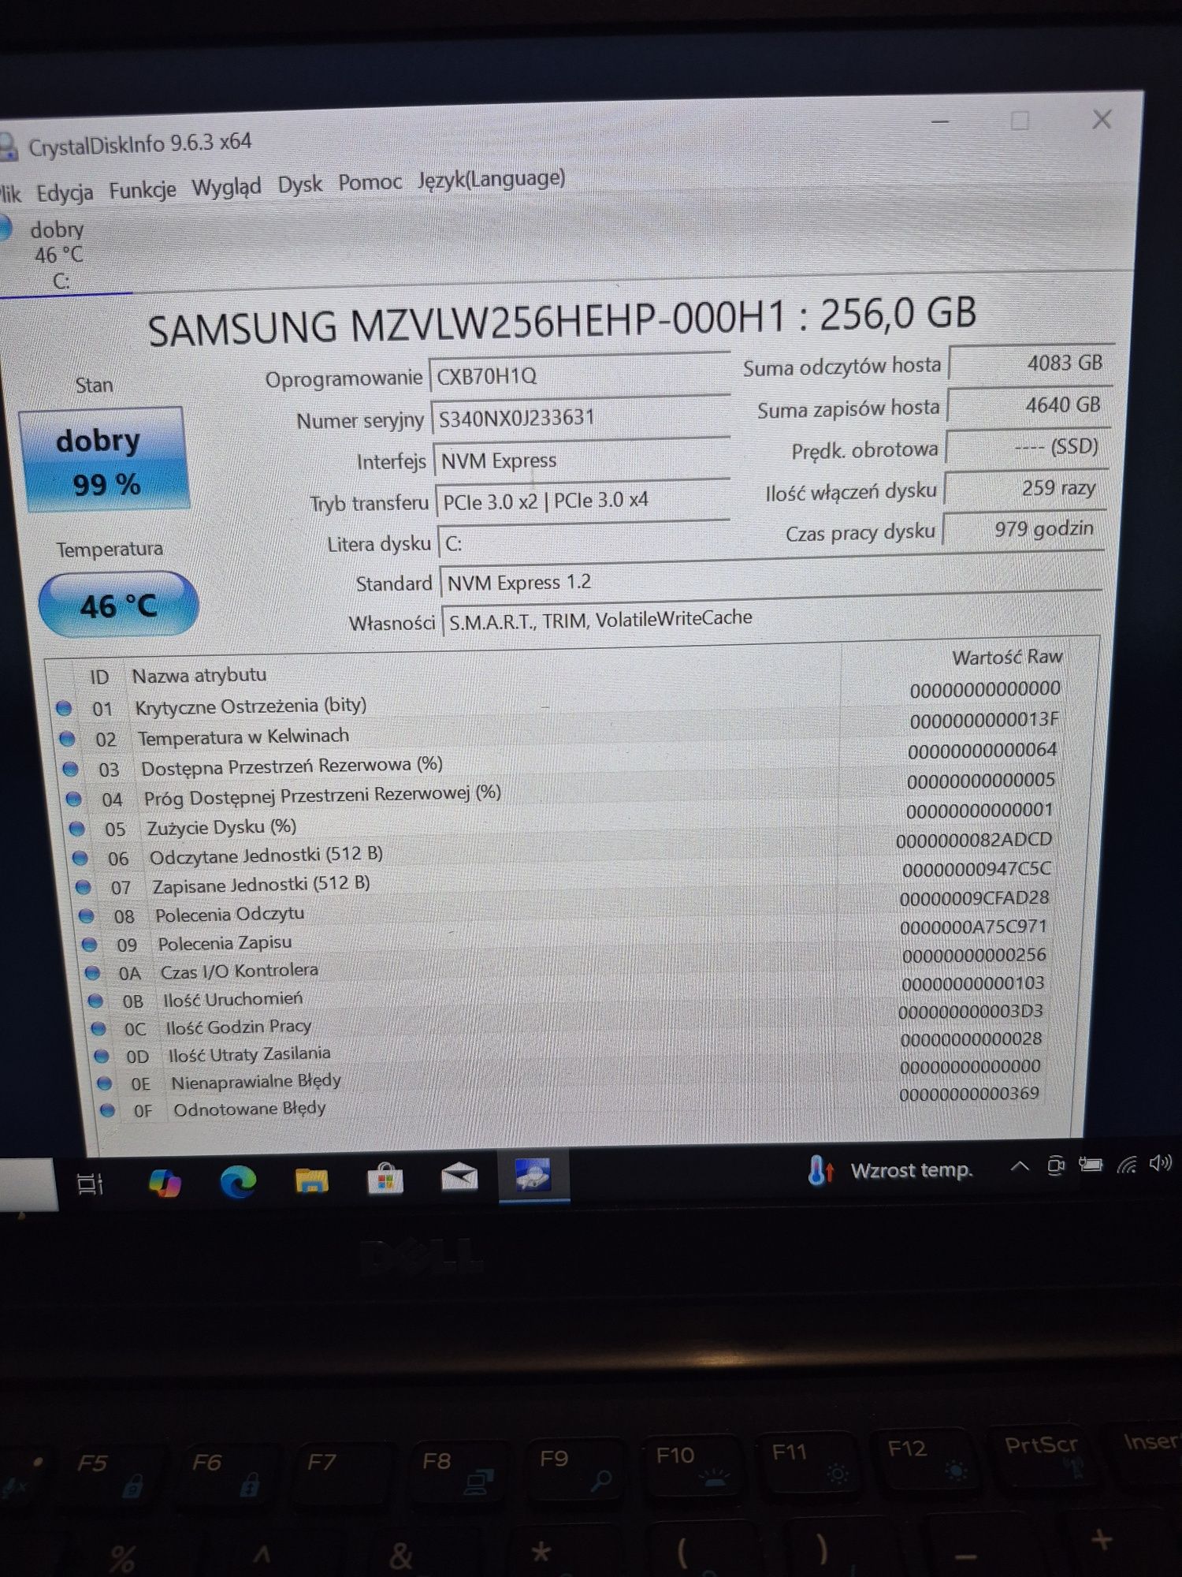Image resolution: width=1182 pixels, height=1577 pixels.
Task: Click the host writes value 4640 GB
Action: tap(1029, 405)
